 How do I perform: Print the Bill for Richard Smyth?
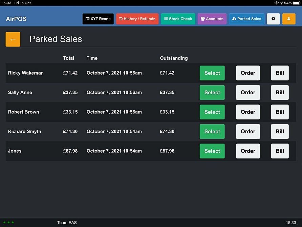280,131
